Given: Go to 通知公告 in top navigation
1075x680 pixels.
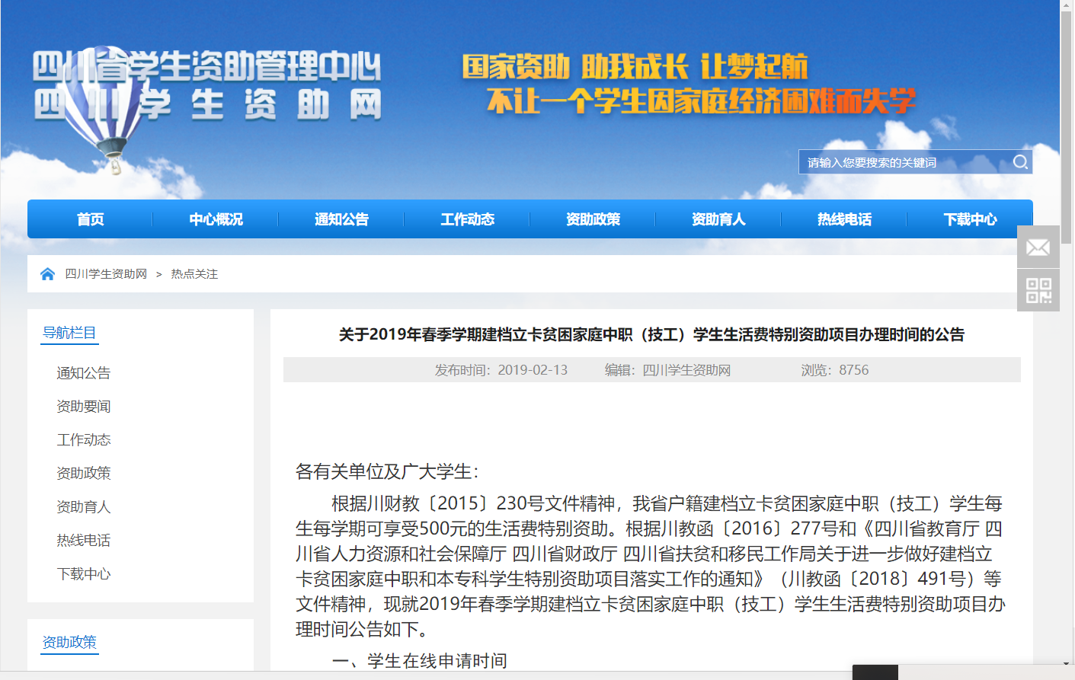Looking at the screenshot, I should click(x=341, y=219).
